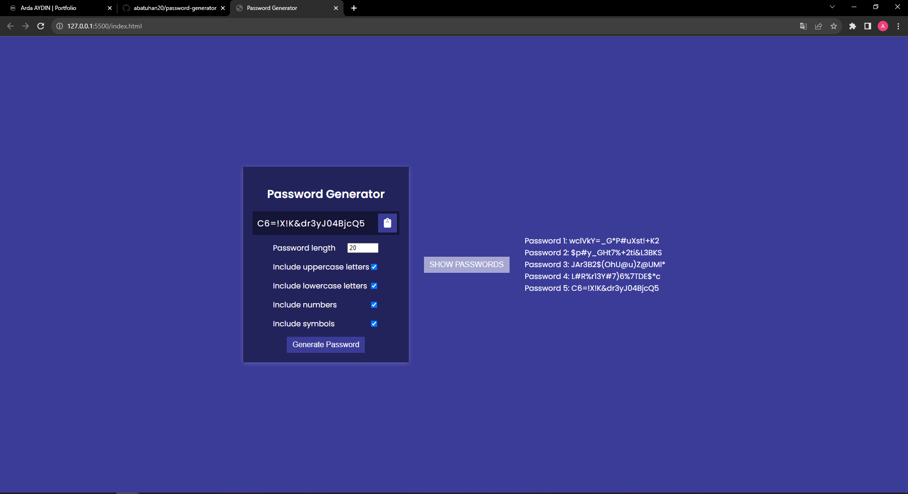Click the share page icon

tap(819, 26)
